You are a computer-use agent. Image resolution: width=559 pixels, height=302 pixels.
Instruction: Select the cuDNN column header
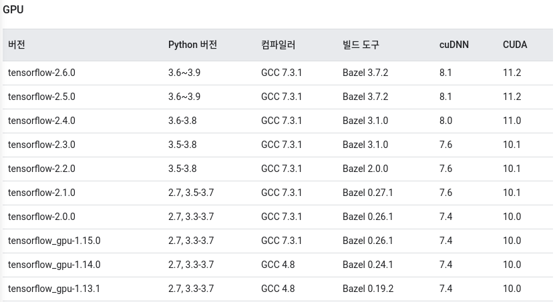454,45
